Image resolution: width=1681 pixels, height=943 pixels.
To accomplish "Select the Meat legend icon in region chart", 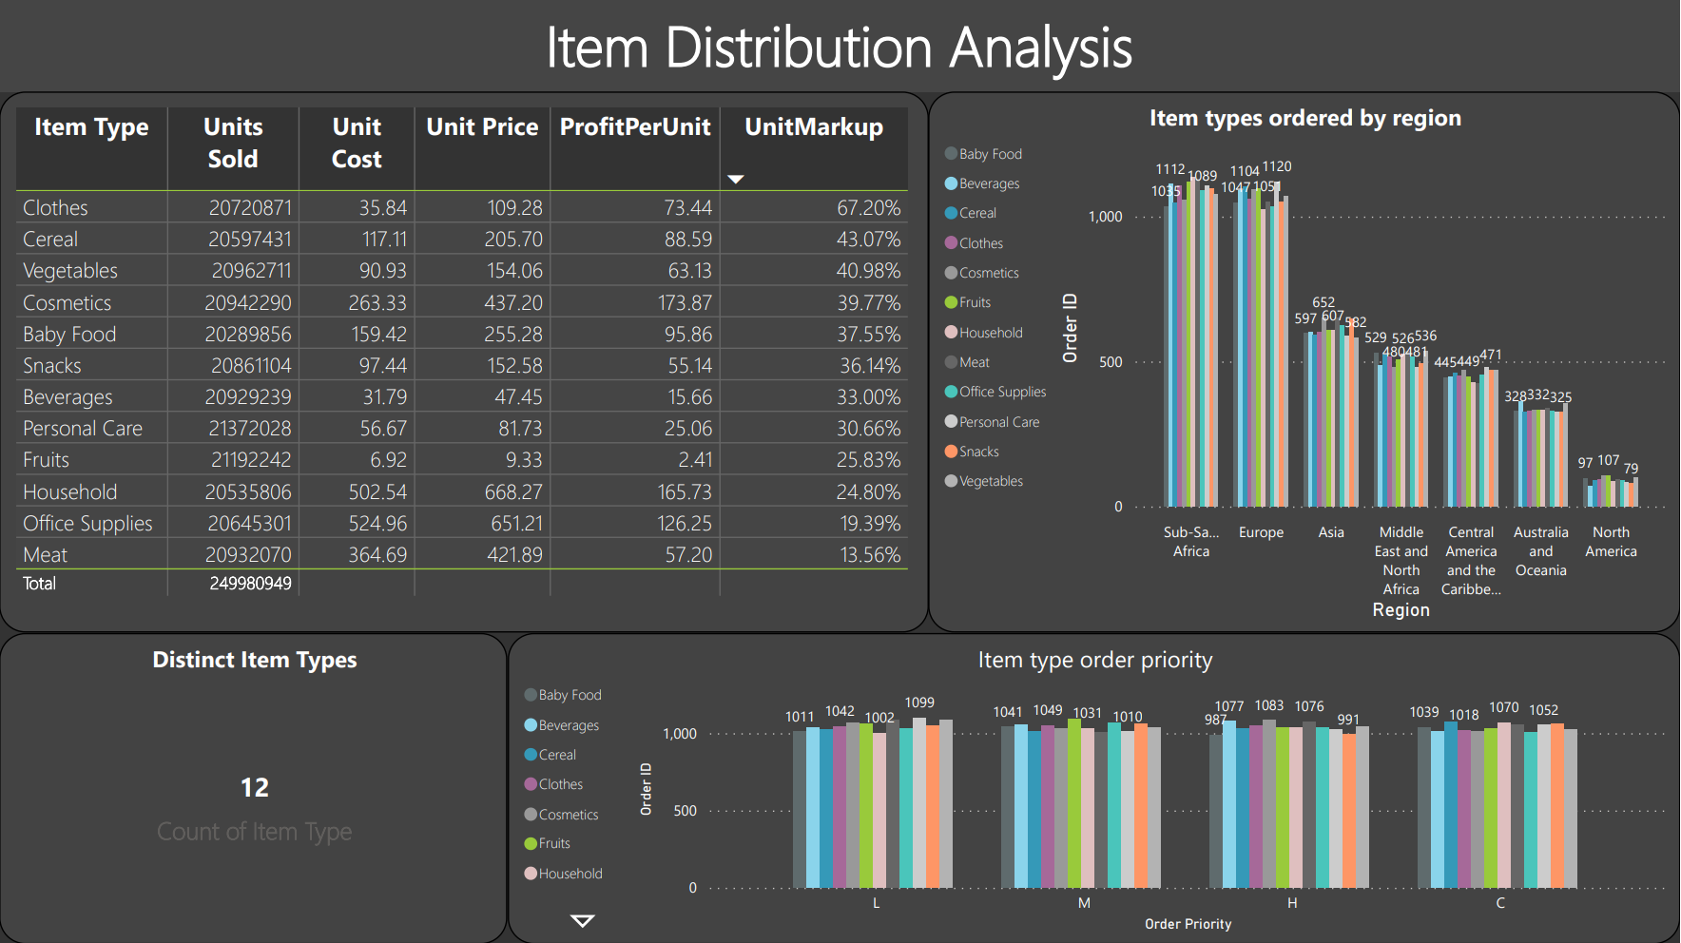I will [949, 361].
